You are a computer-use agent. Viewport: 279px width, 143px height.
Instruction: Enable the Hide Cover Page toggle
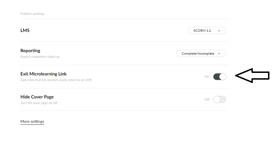[x=220, y=100]
